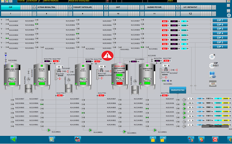Expand the arrow next to AYRAN BOSALTMA
232x144 pixels.
click(70, 7)
